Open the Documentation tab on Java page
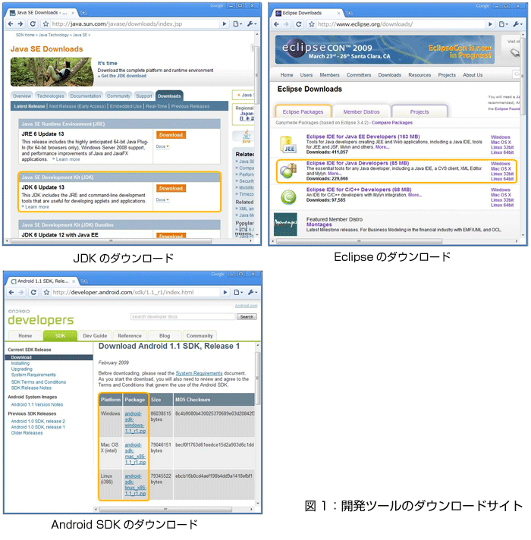The height and width of the screenshot is (540, 531). click(x=86, y=96)
